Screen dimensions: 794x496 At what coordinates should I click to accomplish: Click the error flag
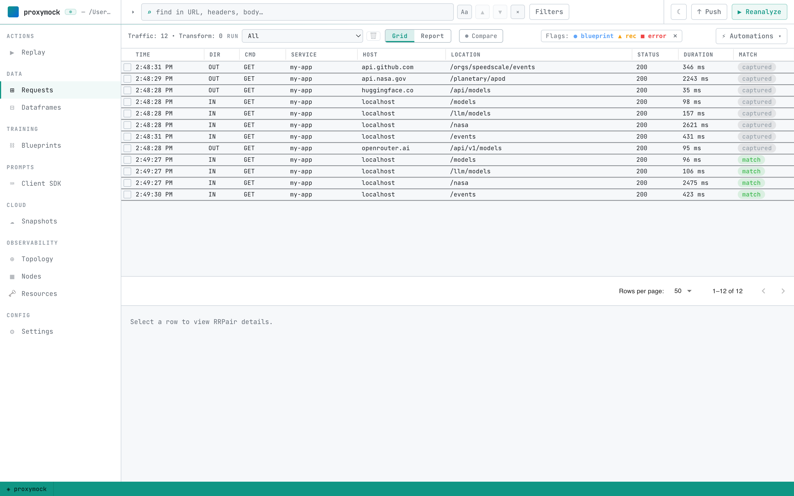click(x=654, y=36)
